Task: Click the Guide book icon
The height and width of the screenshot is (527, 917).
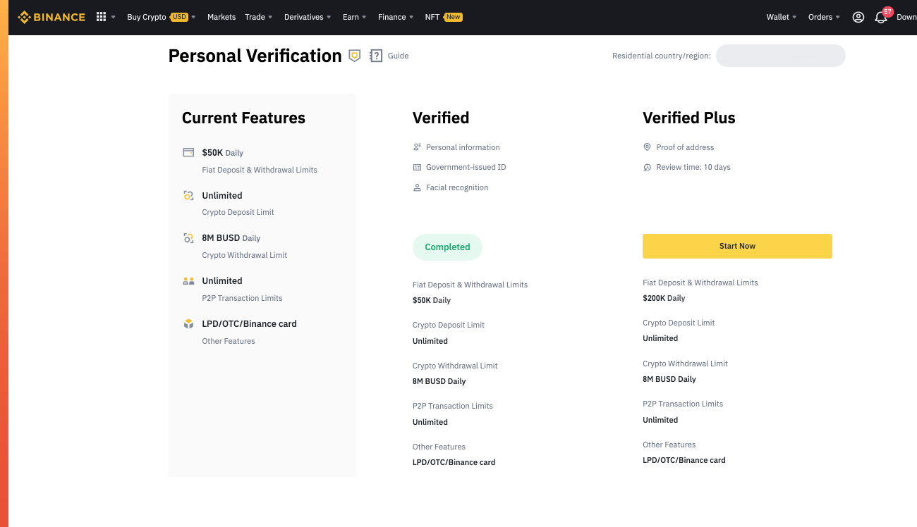Action: click(x=376, y=56)
